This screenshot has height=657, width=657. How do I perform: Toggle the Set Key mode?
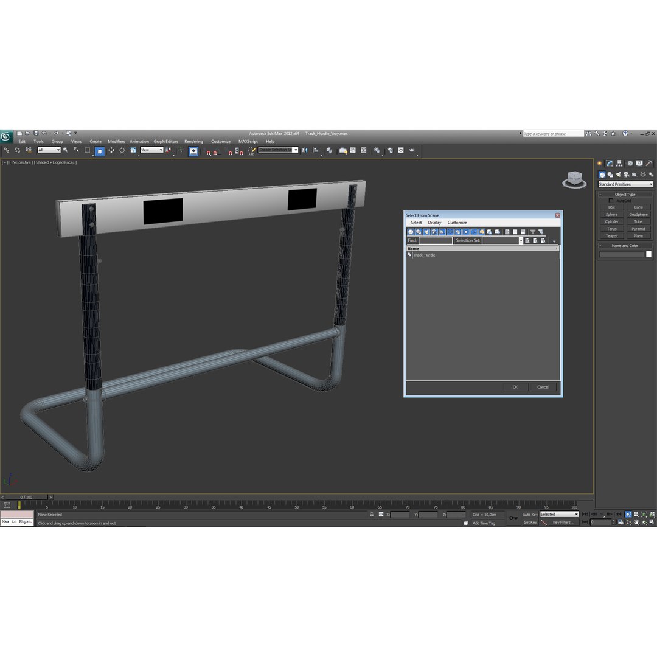(530, 522)
